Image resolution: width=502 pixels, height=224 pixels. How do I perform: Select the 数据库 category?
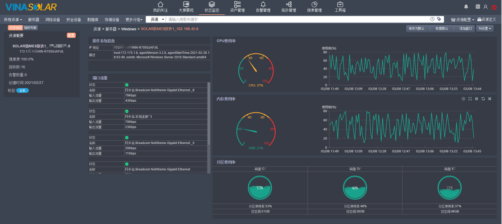(93, 20)
